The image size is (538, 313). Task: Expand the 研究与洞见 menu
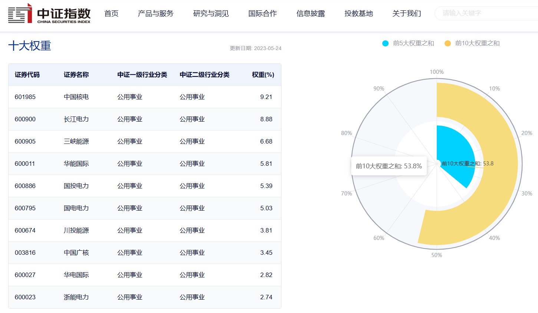pyautogui.click(x=211, y=13)
